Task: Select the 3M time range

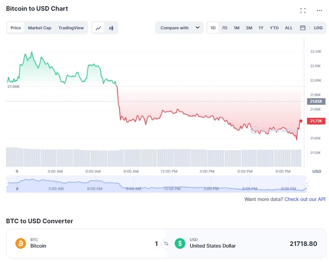Action: (249, 28)
